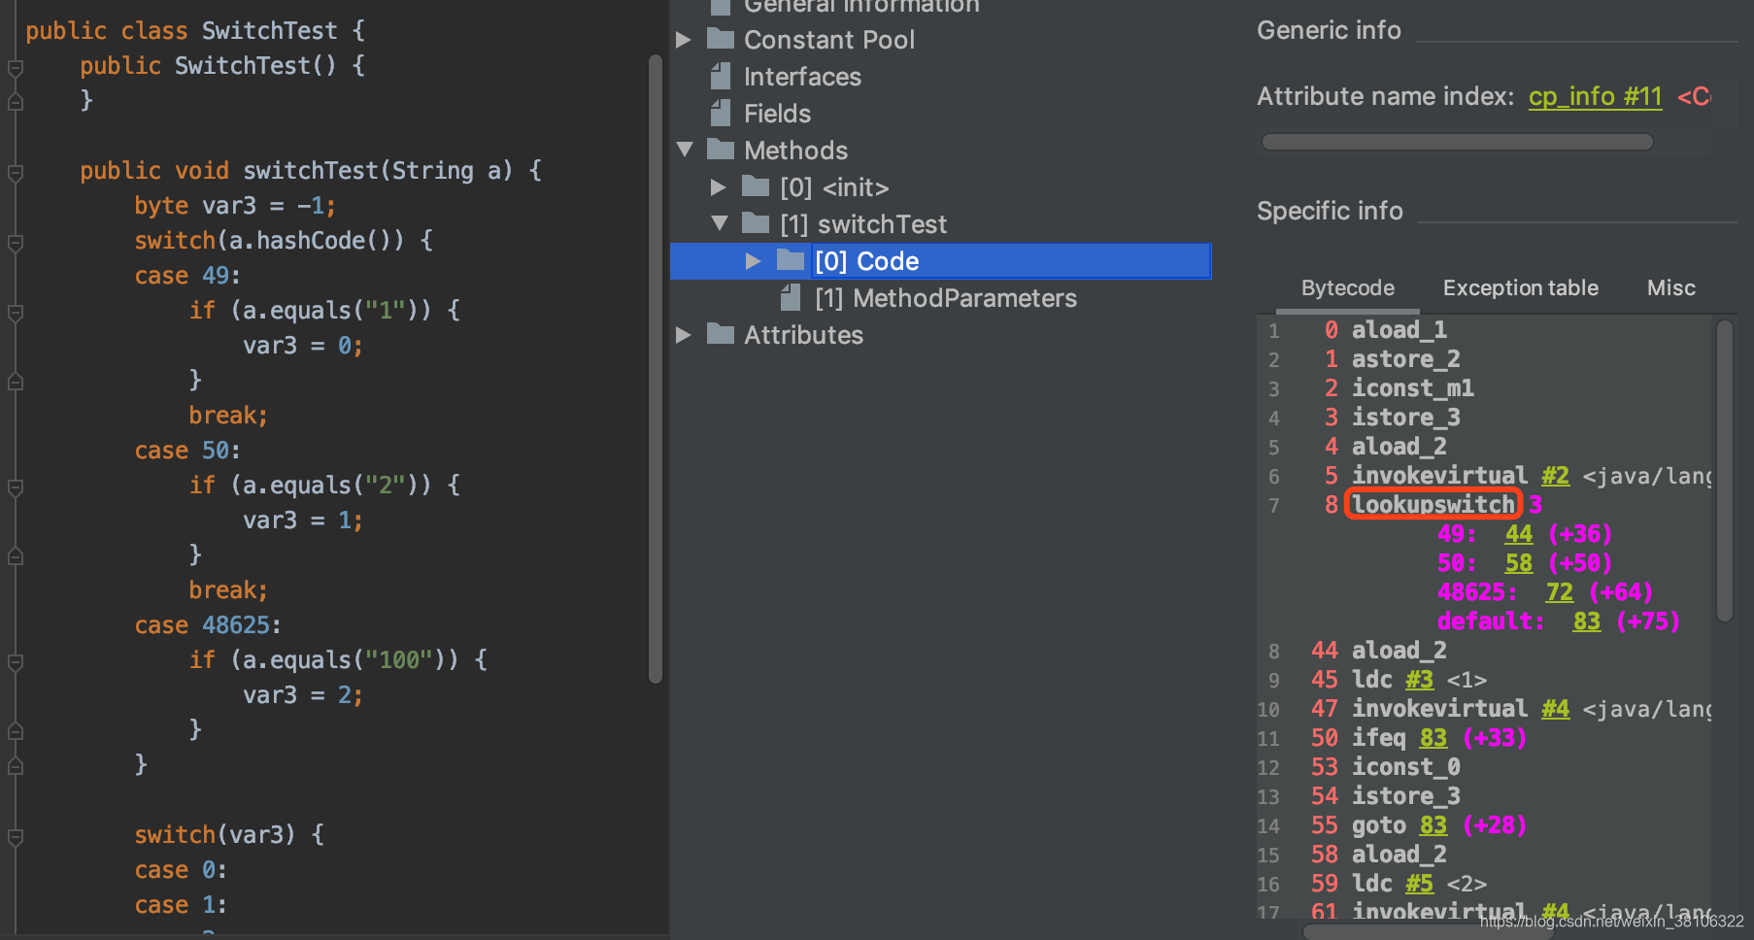Expand the [0] Code node arrow
The image size is (1754, 940).
[x=754, y=260]
